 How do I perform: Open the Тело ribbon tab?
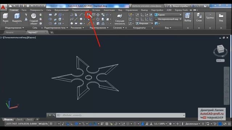pyautogui.click(x=24, y=10)
